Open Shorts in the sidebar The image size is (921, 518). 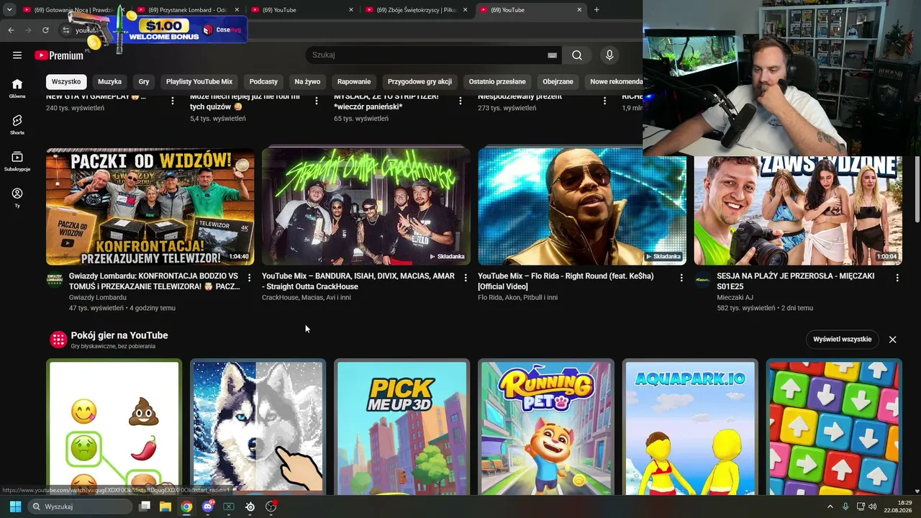17,124
